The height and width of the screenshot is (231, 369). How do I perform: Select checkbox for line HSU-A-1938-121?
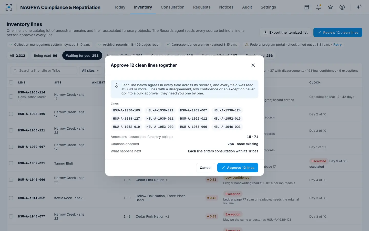[11, 130]
